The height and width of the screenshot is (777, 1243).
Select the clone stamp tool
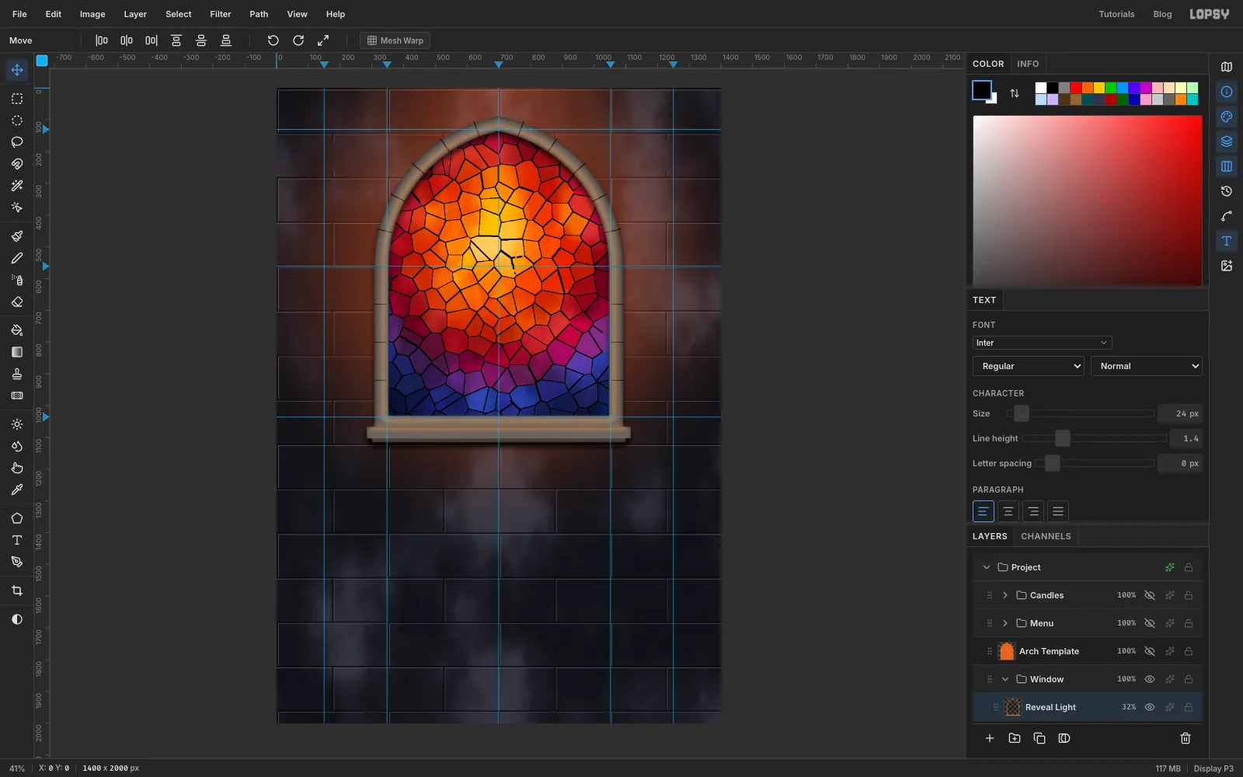click(x=16, y=374)
